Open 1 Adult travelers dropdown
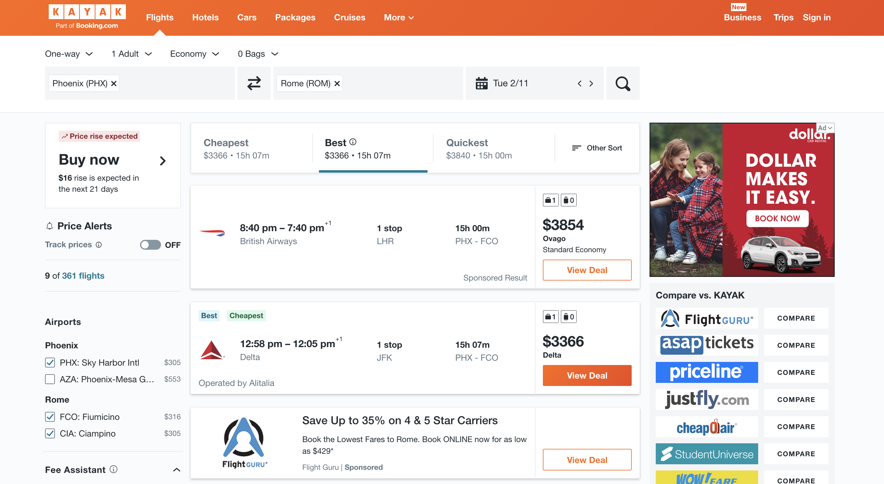 [x=132, y=54]
